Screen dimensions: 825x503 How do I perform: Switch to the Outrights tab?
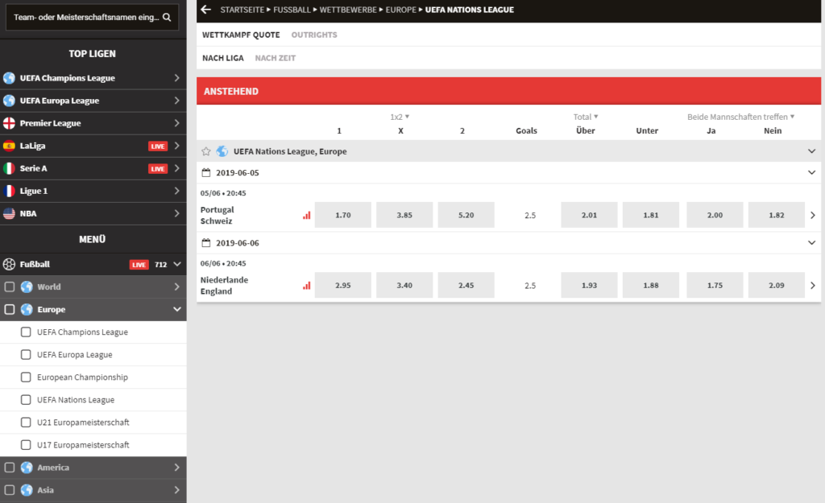point(314,35)
